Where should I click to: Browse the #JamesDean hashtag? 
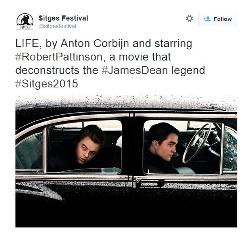coord(135,70)
